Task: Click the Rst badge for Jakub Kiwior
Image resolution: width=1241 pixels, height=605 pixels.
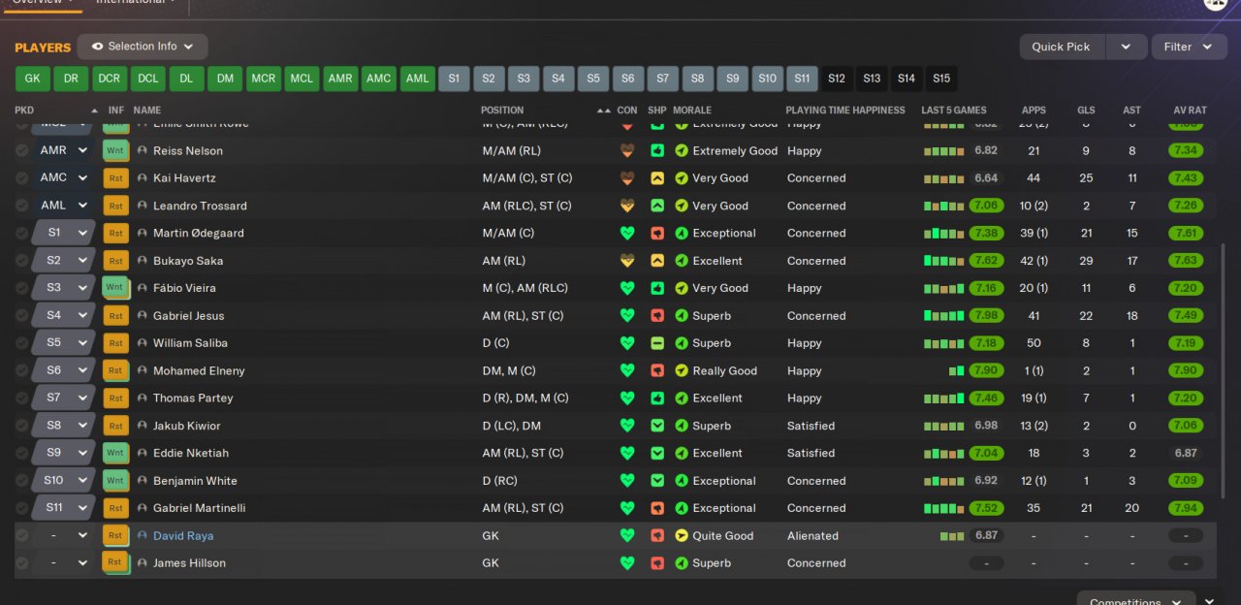Action: coord(115,426)
